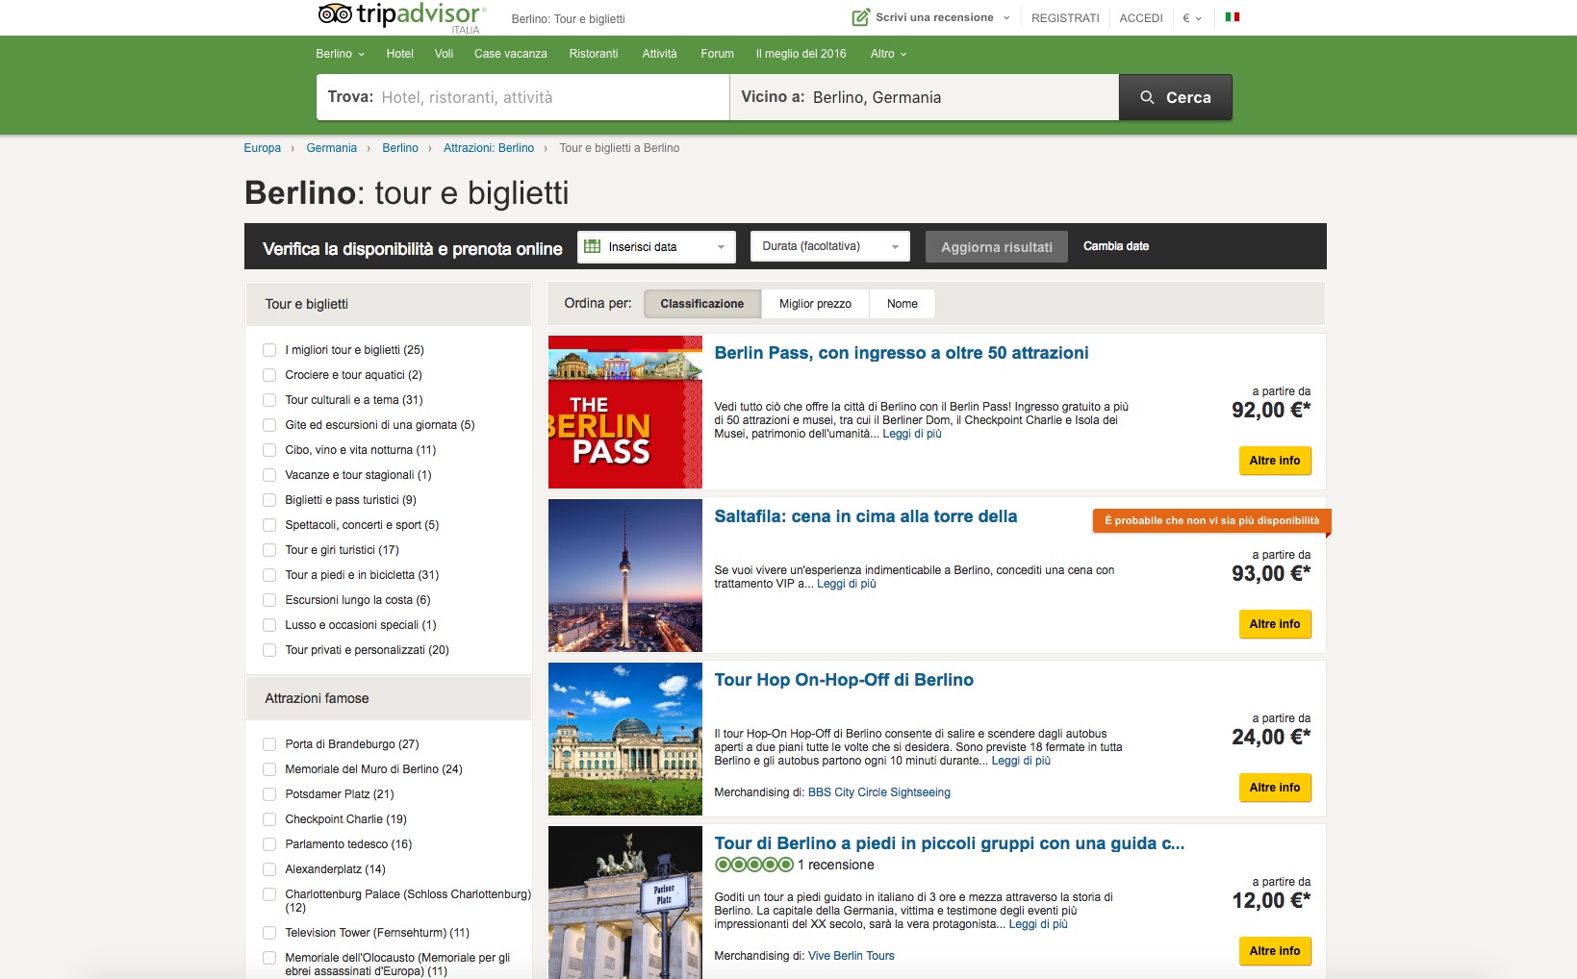This screenshot has height=979, width=1577.
Task: Open Case vacanza menu item
Action: [x=510, y=54]
